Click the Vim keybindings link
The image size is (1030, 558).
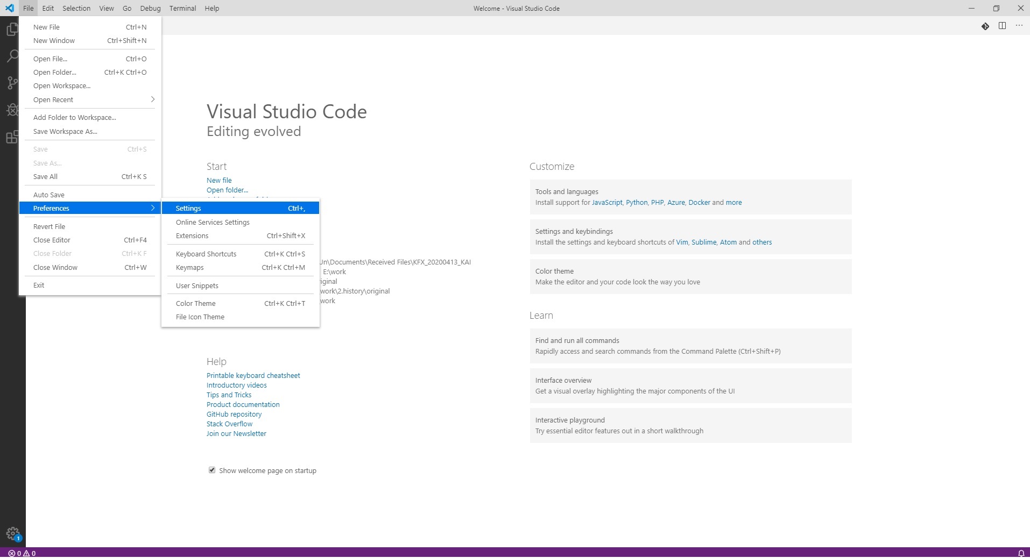682,242
